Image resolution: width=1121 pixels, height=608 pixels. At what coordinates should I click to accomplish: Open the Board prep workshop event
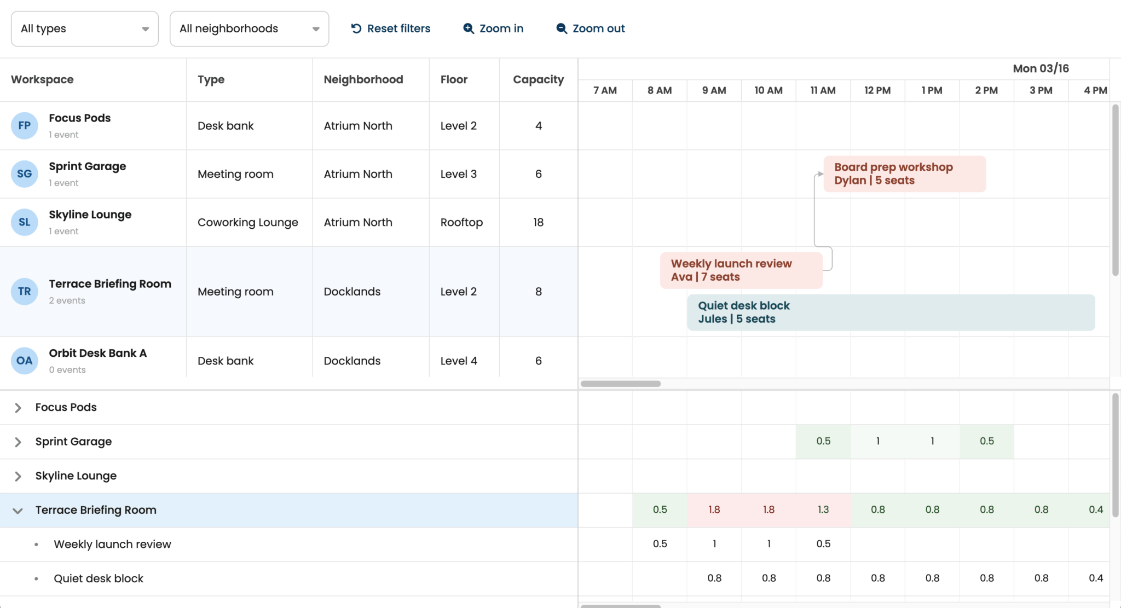click(904, 174)
